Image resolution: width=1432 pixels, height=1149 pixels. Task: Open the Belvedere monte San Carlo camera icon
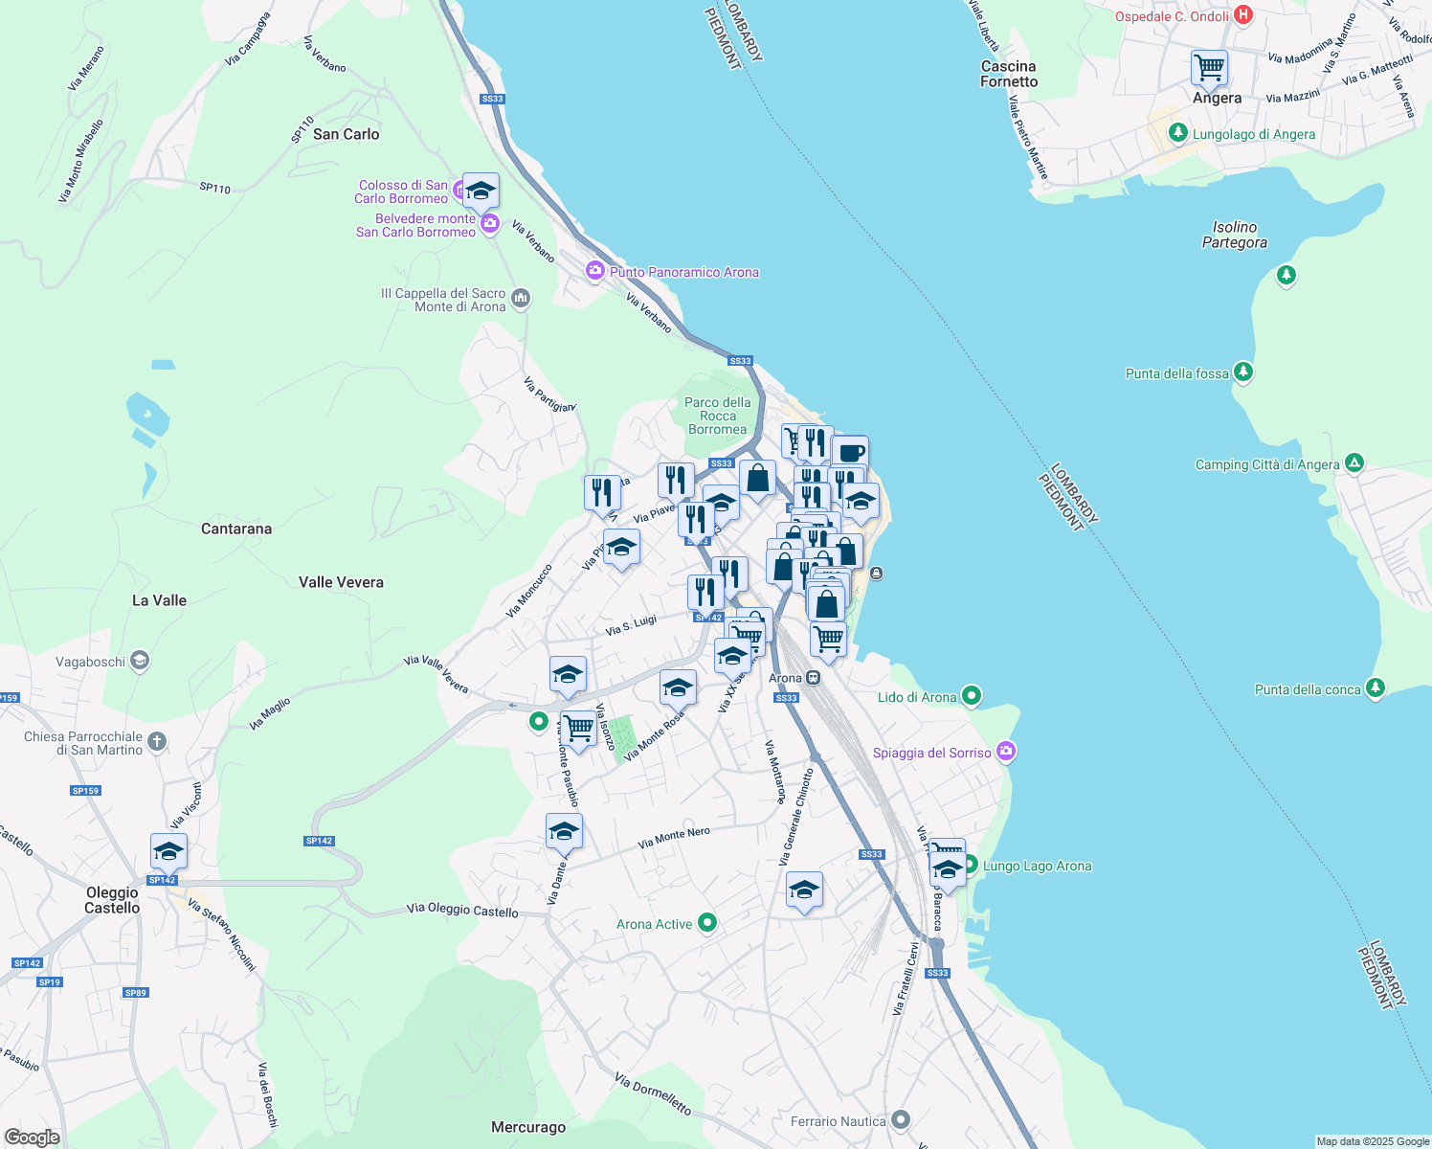(490, 224)
